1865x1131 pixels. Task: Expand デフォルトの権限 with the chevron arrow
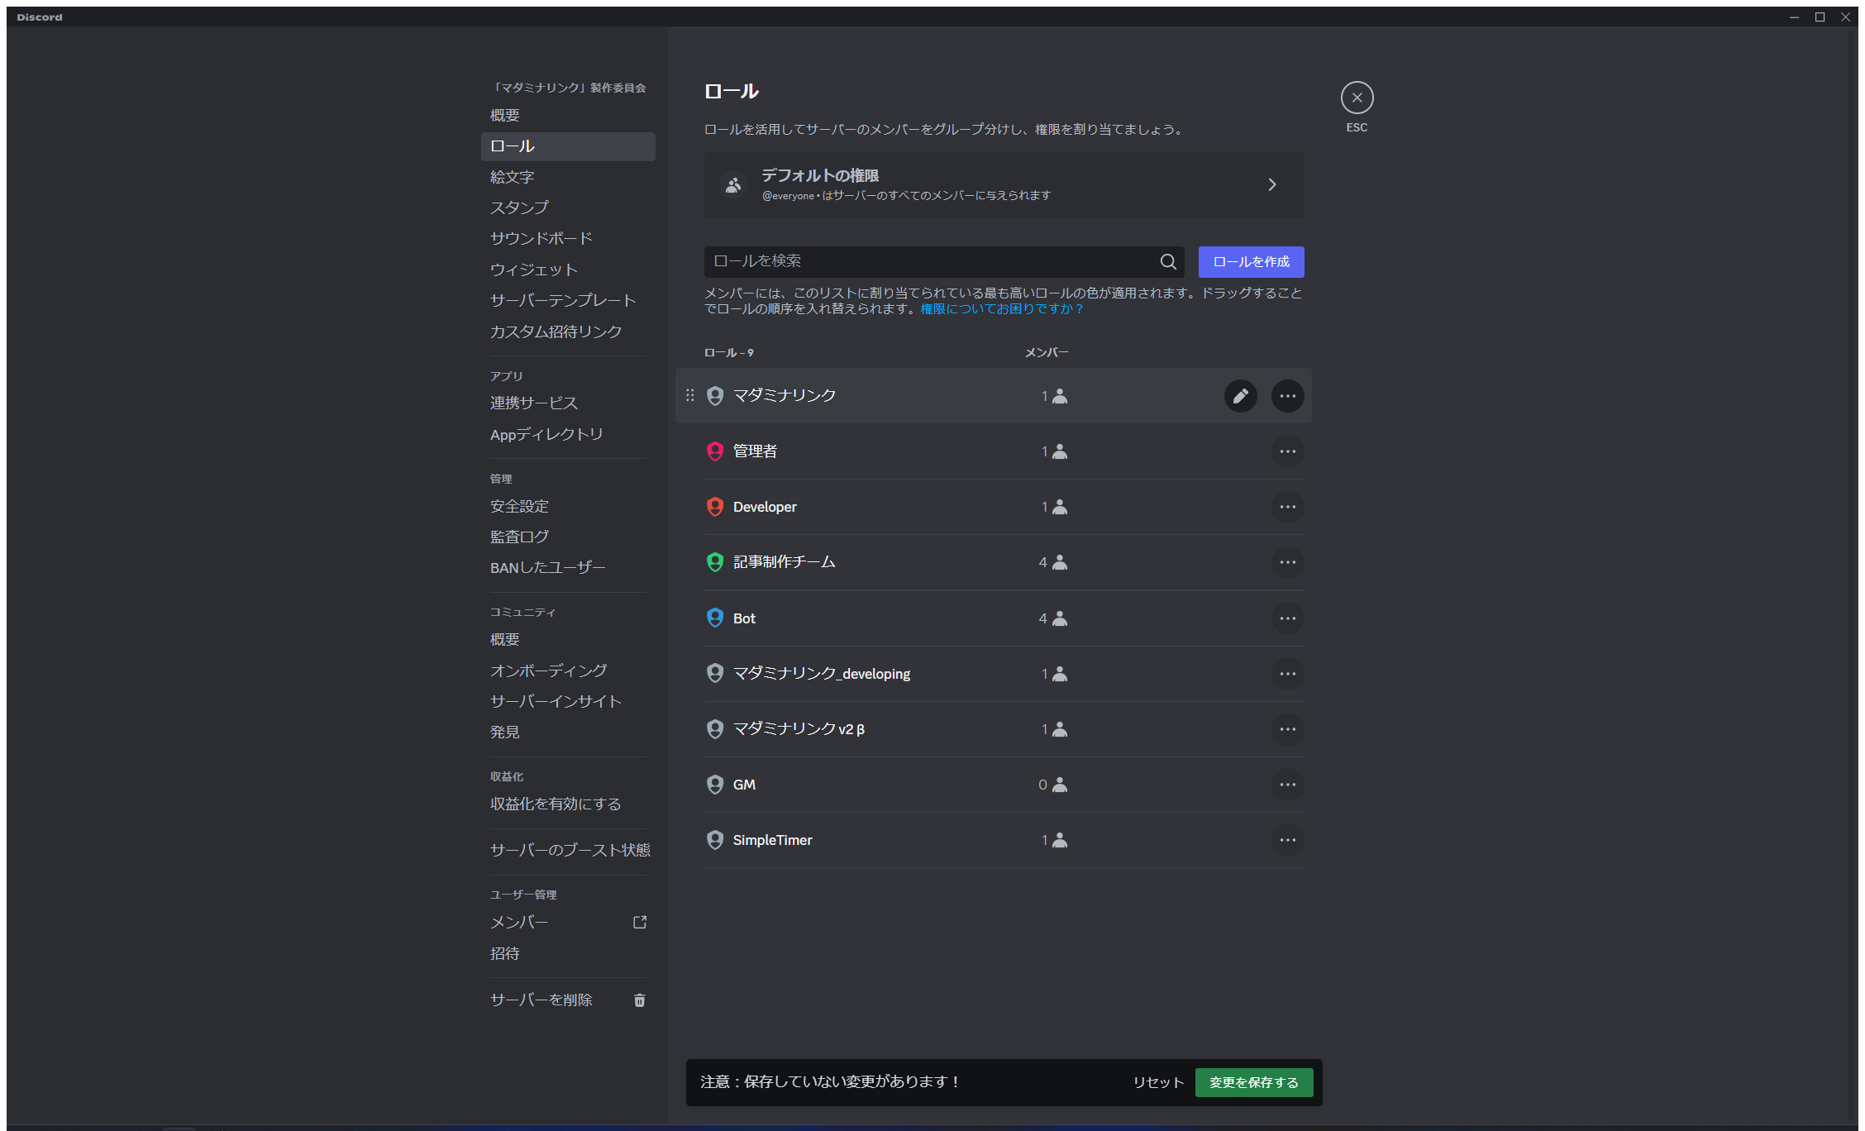coord(1271,184)
